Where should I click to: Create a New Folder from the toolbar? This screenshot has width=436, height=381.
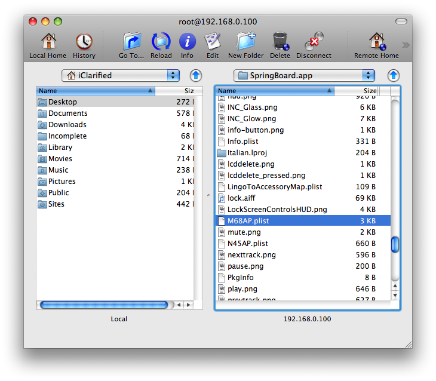tap(245, 43)
